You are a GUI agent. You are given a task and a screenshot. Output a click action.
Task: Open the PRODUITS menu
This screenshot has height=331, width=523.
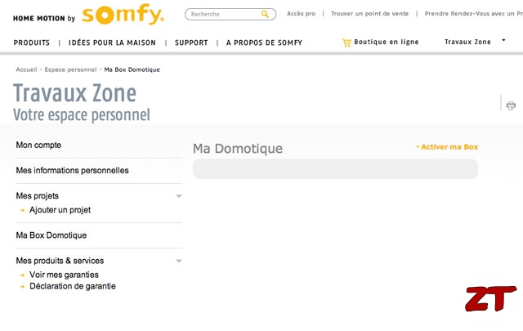(x=32, y=42)
